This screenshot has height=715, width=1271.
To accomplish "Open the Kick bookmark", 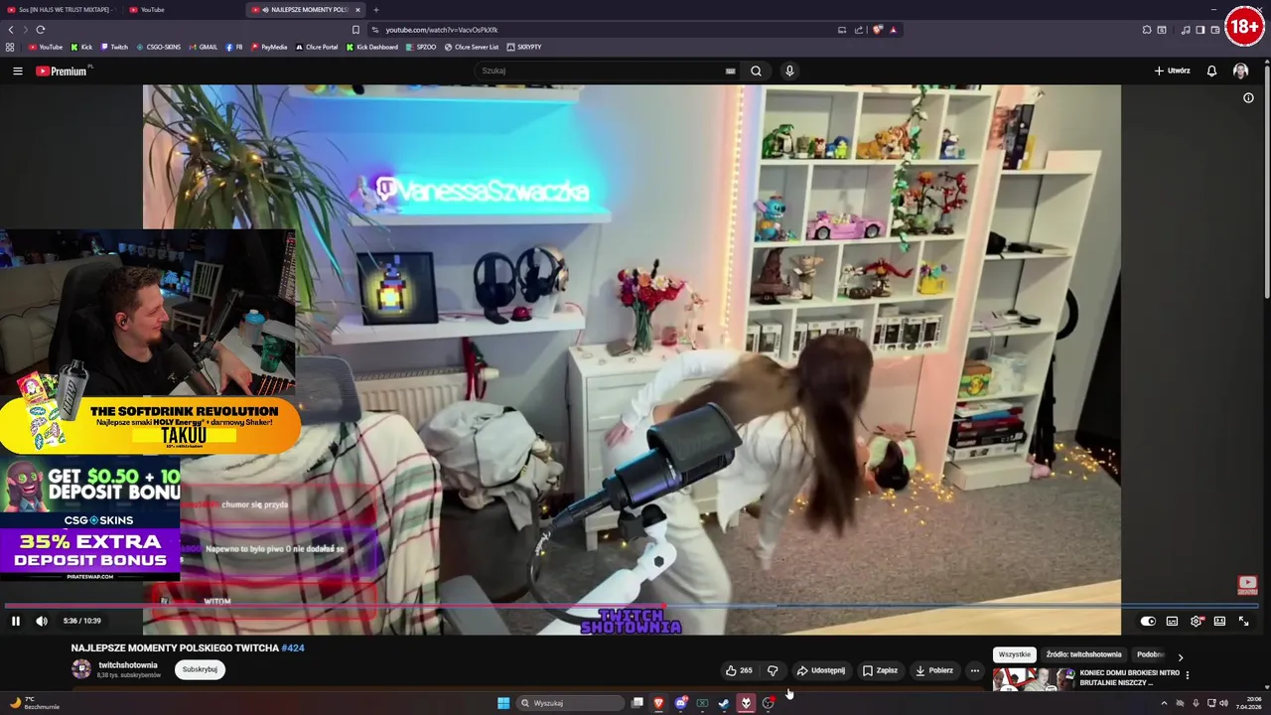I will [x=81, y=47].
